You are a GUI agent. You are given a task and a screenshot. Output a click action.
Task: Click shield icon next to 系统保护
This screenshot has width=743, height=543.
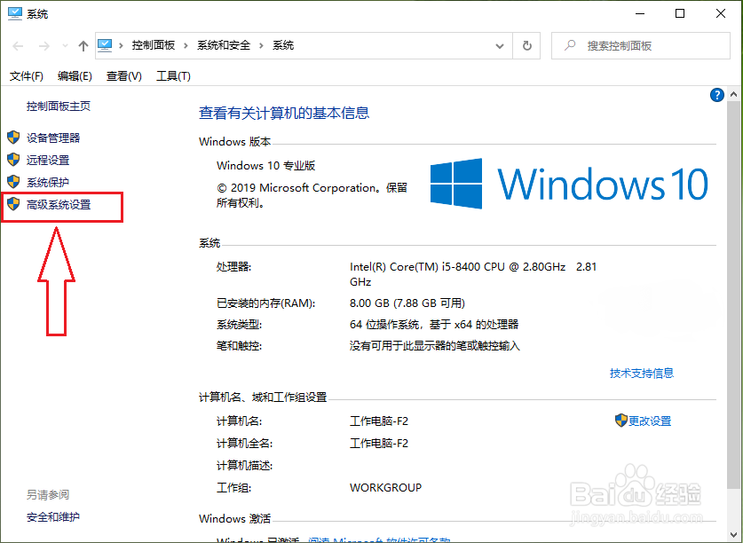click(13, 182)
